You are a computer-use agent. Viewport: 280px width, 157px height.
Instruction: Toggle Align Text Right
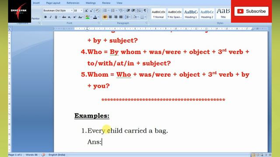(115, 17)
